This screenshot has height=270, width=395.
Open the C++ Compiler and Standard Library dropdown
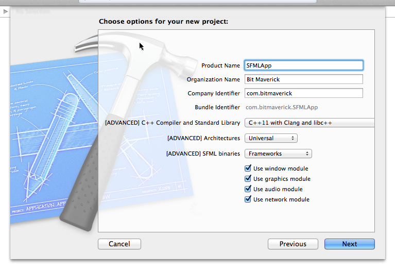pos(310,123)
